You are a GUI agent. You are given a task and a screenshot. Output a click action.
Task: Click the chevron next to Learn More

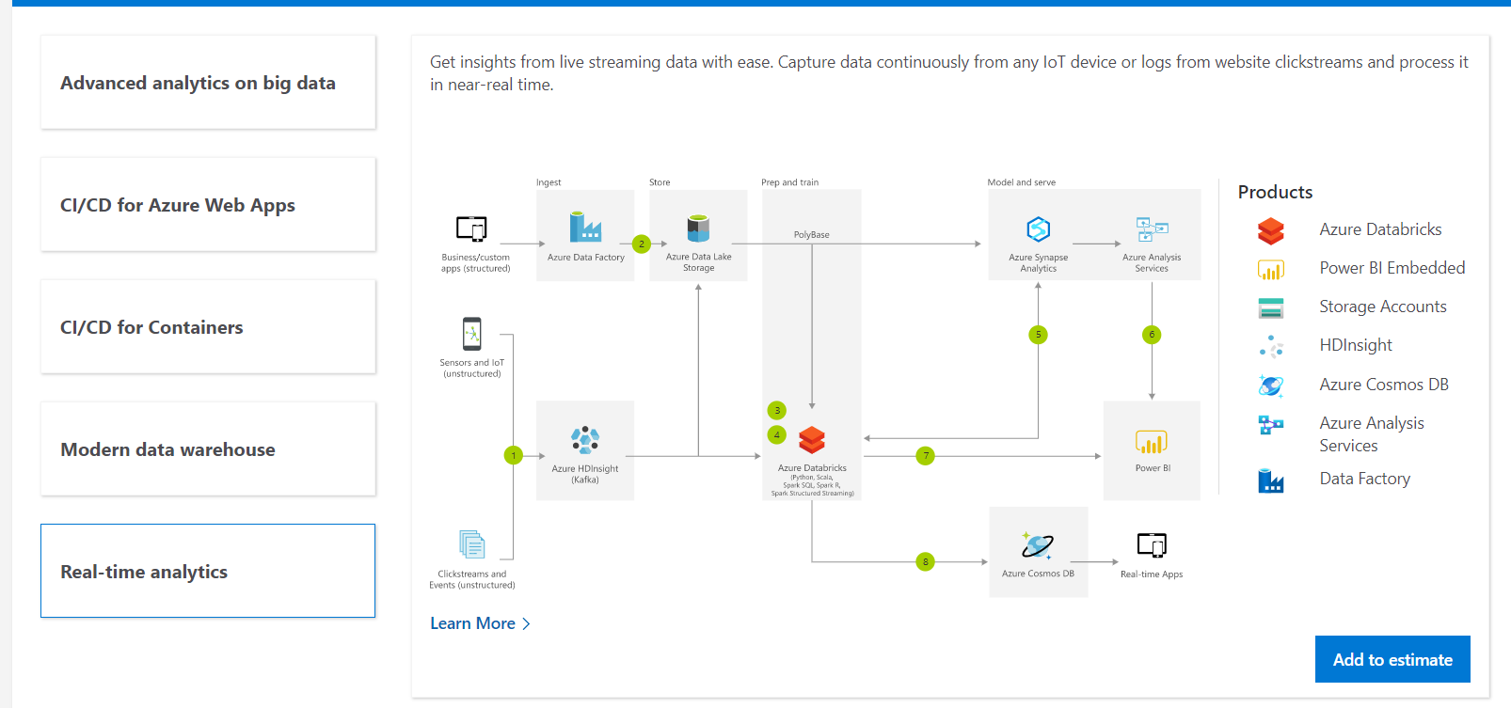click(x=526, y=624)
